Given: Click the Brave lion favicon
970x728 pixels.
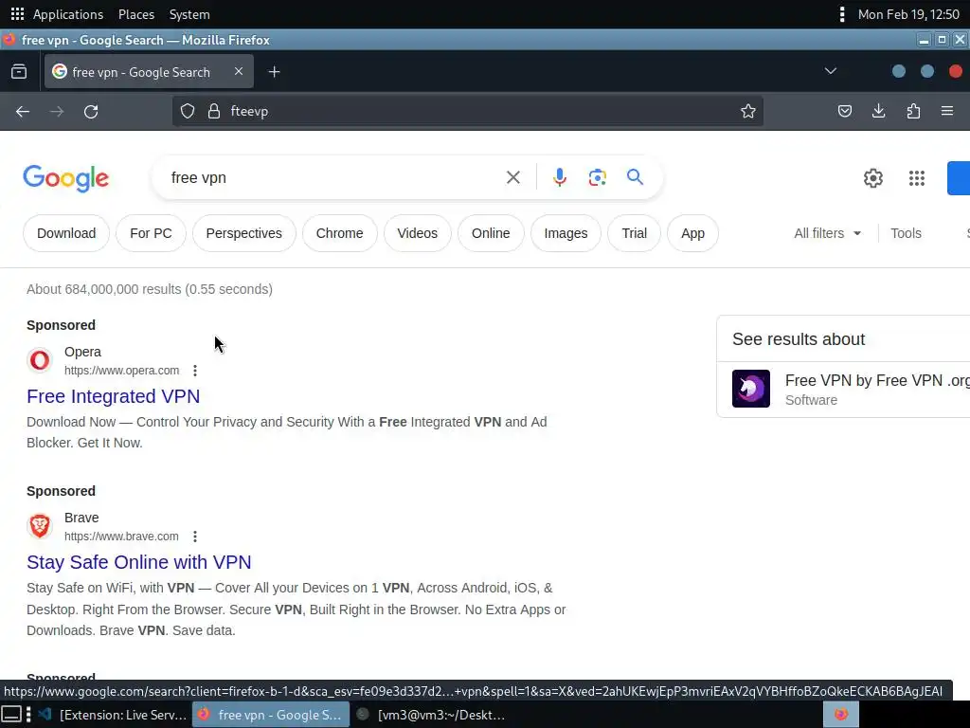Looking at the screenshot, I should [40, 525].
